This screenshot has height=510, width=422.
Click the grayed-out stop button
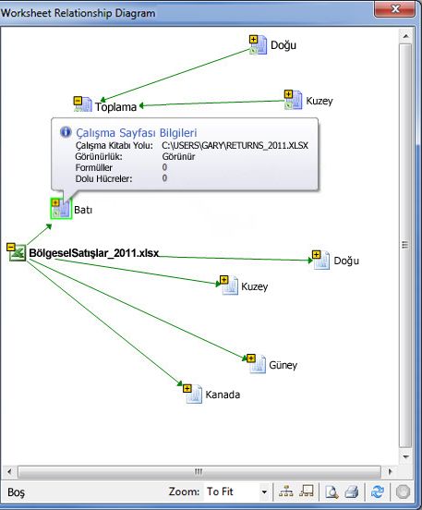[403, 492]
